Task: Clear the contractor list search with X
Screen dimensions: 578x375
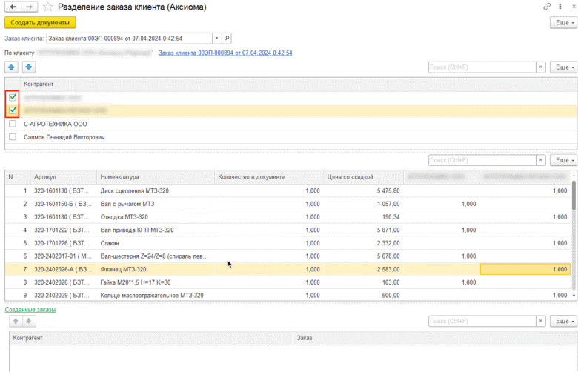Action: tap(540, 67)
